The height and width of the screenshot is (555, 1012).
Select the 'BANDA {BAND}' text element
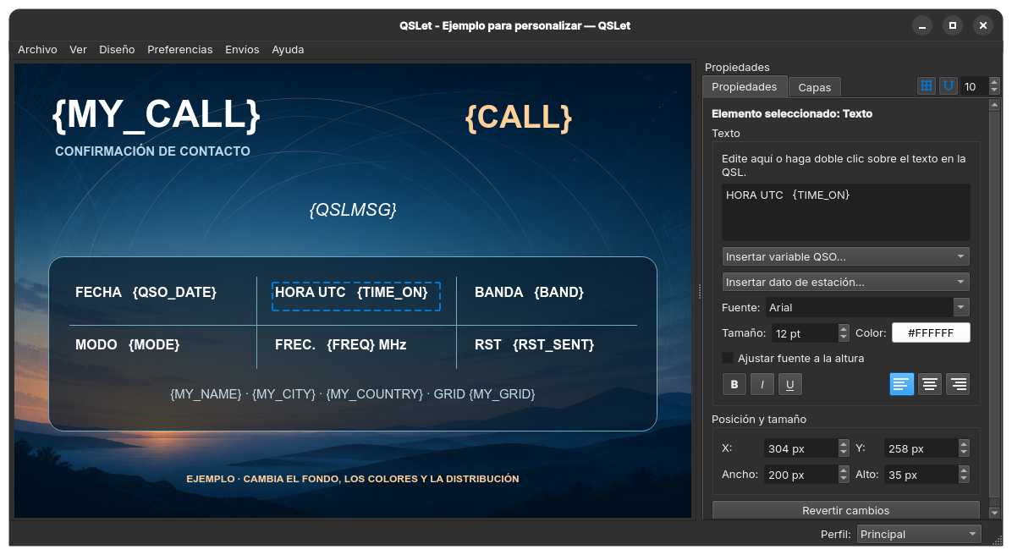(x=529, y=293)
